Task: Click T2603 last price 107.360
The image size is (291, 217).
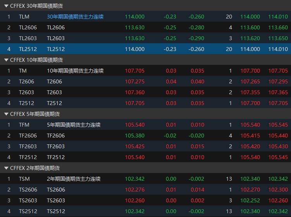Action: pyautogui.click(x=134, y=92)
